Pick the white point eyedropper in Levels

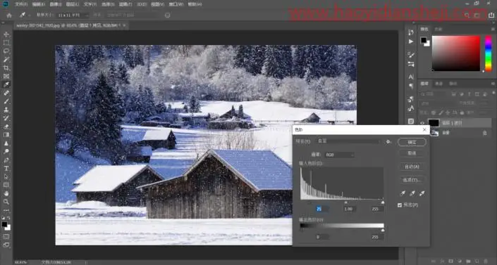click(x=422, y=193)
